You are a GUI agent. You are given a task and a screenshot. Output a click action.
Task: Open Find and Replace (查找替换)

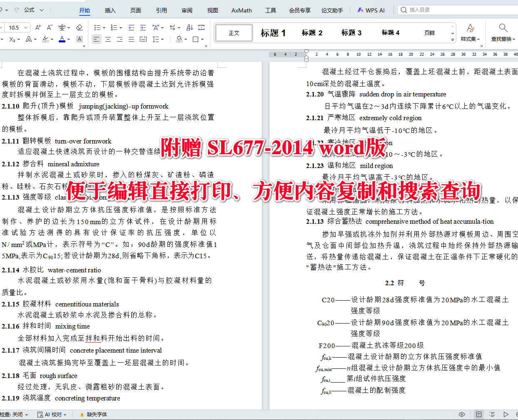(x=503, y=32)
